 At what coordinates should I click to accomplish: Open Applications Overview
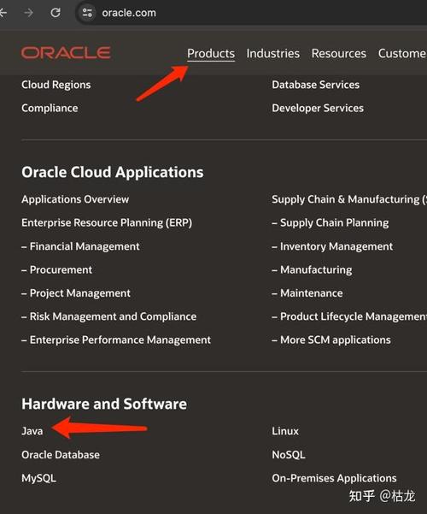[x=75, y=199]
